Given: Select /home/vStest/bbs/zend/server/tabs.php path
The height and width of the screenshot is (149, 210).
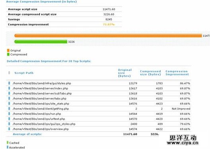Looking at the screenshot, I should coord(39,99).
